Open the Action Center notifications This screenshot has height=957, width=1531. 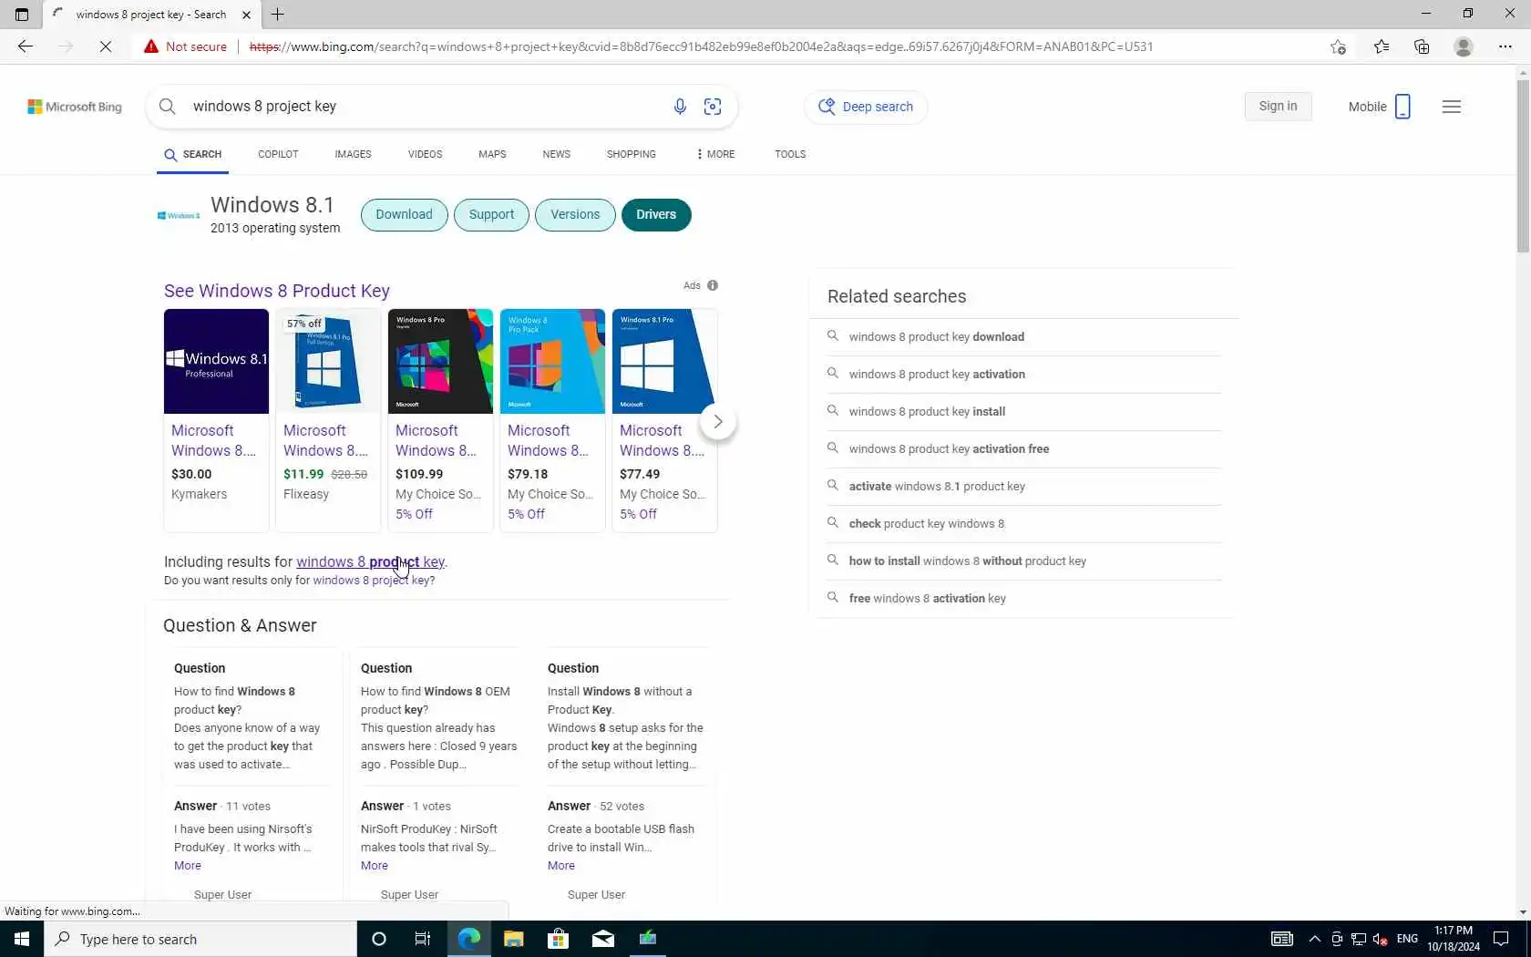[1501, 939]
